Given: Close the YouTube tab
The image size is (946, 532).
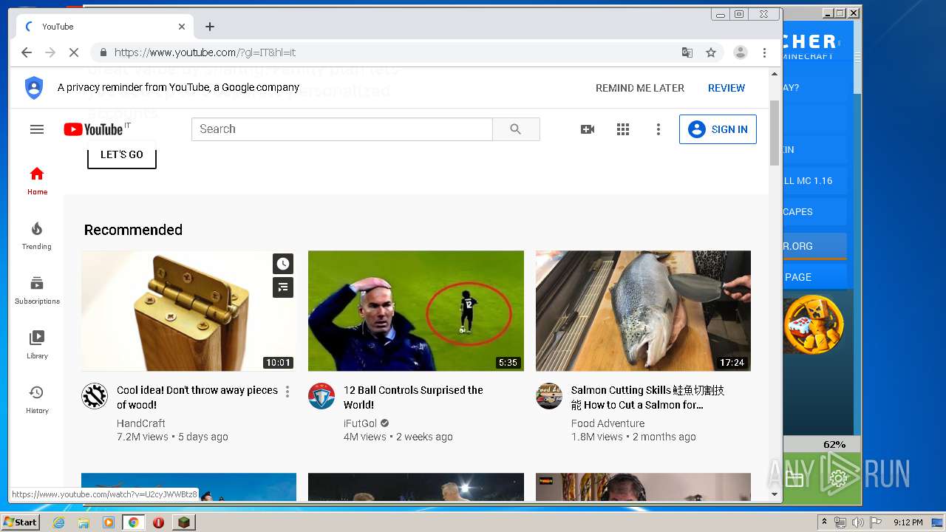Looking at the screenshot, I should (x=182, y=27).
